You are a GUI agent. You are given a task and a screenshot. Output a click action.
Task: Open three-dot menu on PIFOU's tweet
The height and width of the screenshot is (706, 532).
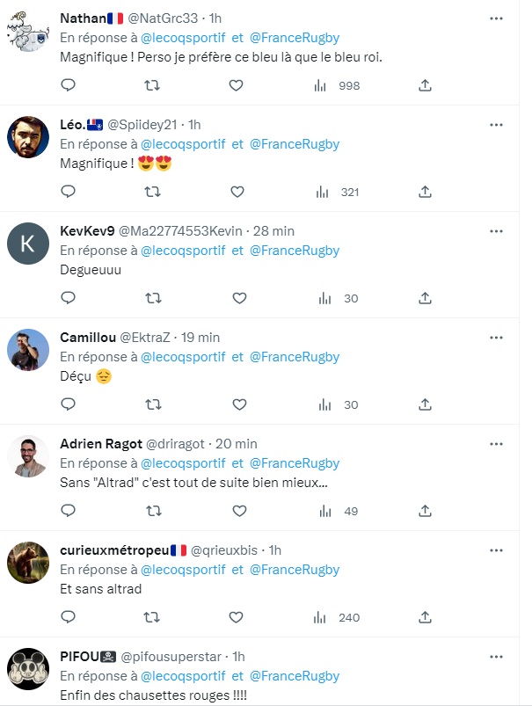click(x=497, y=656)
